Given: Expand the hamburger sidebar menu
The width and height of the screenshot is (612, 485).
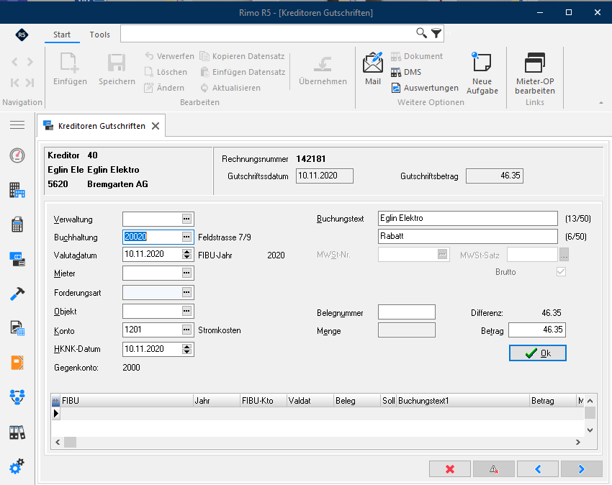Looking at the screenshot, I should pos(17,125).
